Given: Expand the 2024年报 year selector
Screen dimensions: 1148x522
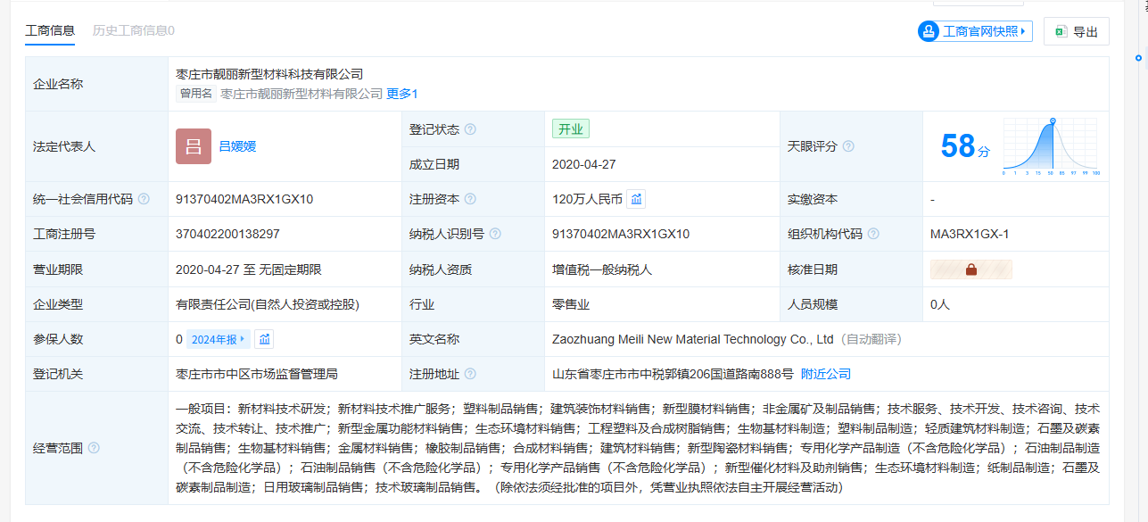Looking at the screenshot, I should coord(219,339).
